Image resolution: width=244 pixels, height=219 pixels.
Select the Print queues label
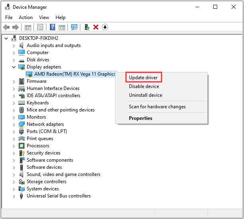pyautogui.click(x=40, y=139)
